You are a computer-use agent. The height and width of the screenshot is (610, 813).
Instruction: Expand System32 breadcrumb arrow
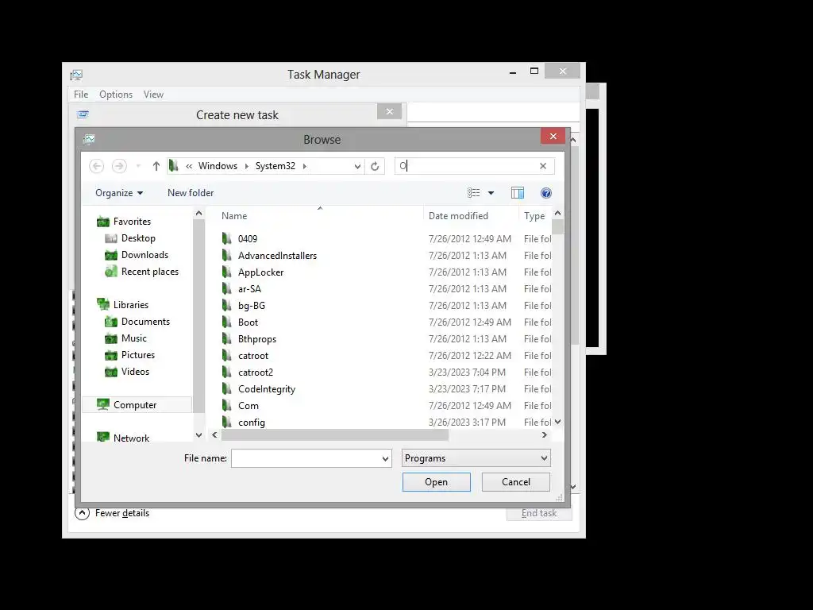(x=305, y=166)
